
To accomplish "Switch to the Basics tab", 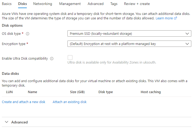I will [x=7, y=4].
